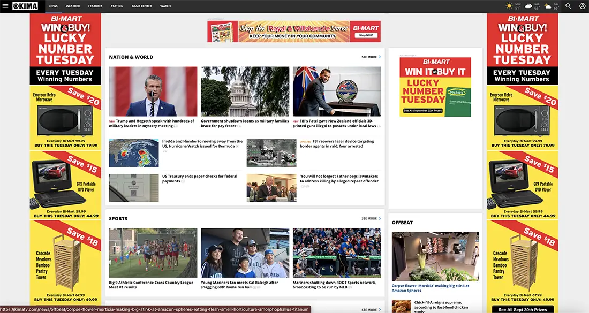Screen dimensions: 589x313
Task: Click Capitol building photo thumbnail
Action: point(245,91)
